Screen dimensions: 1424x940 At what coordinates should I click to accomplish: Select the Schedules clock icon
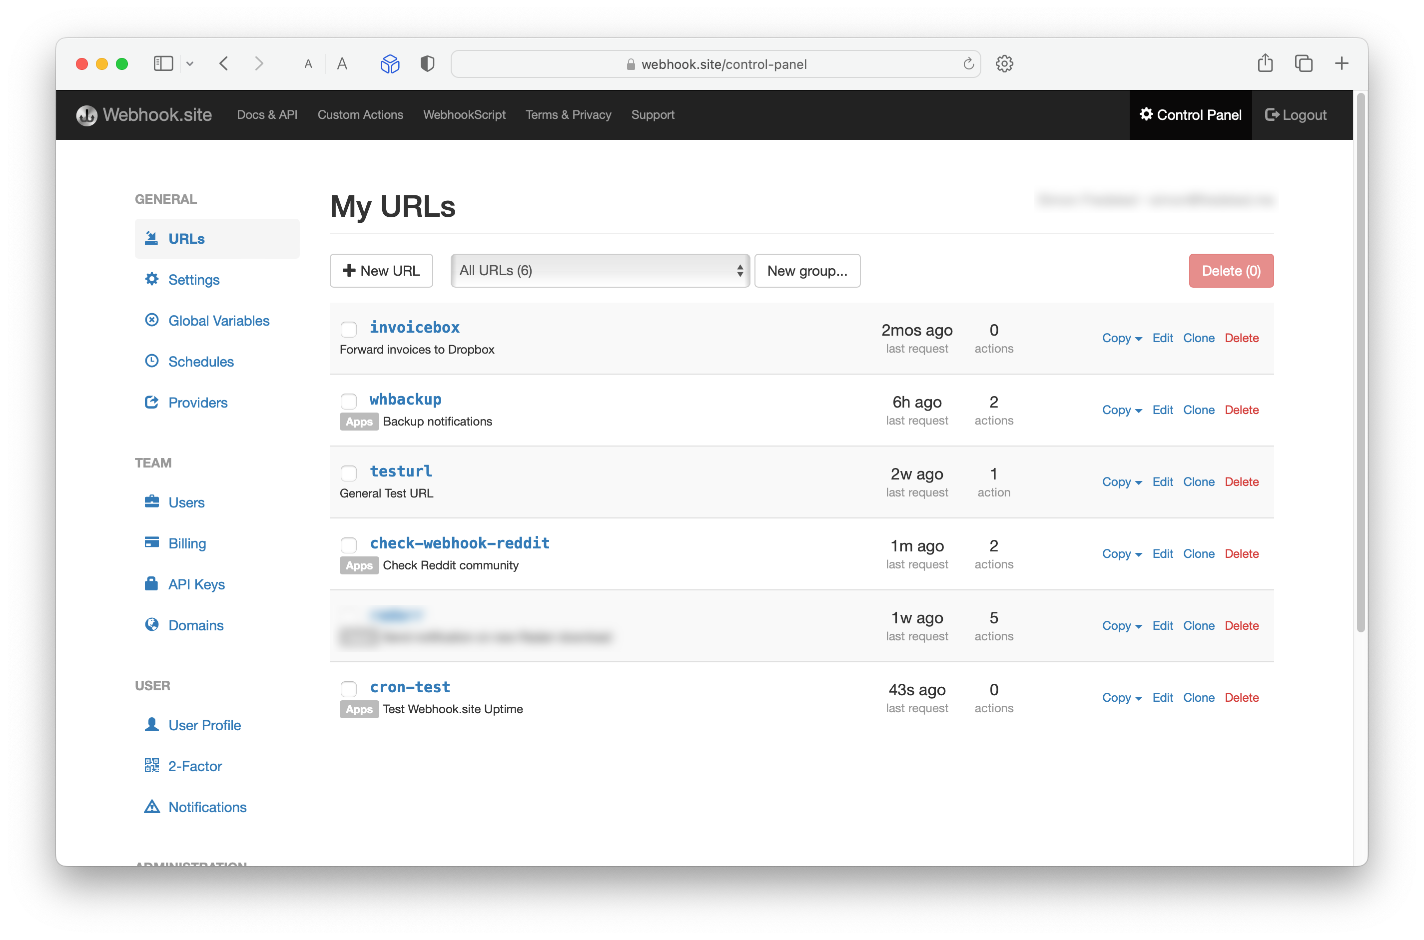tap(152, 361)
